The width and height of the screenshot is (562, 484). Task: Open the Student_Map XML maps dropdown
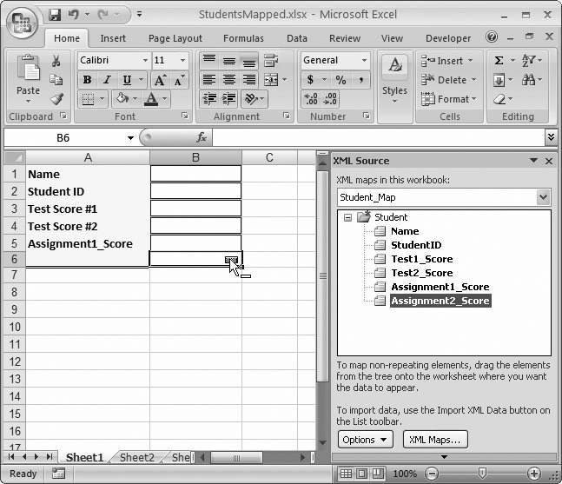(x=544, y=197)
